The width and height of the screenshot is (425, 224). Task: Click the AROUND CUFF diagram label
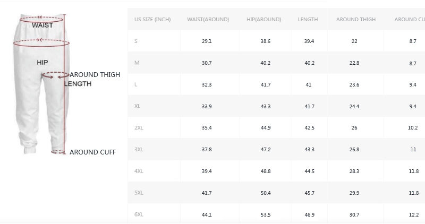92,152
